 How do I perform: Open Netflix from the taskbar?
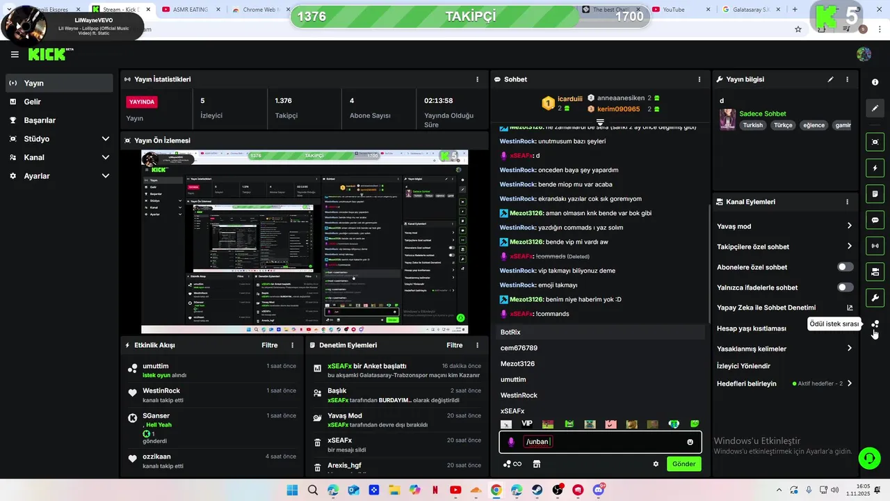click(x=435, y=490)
